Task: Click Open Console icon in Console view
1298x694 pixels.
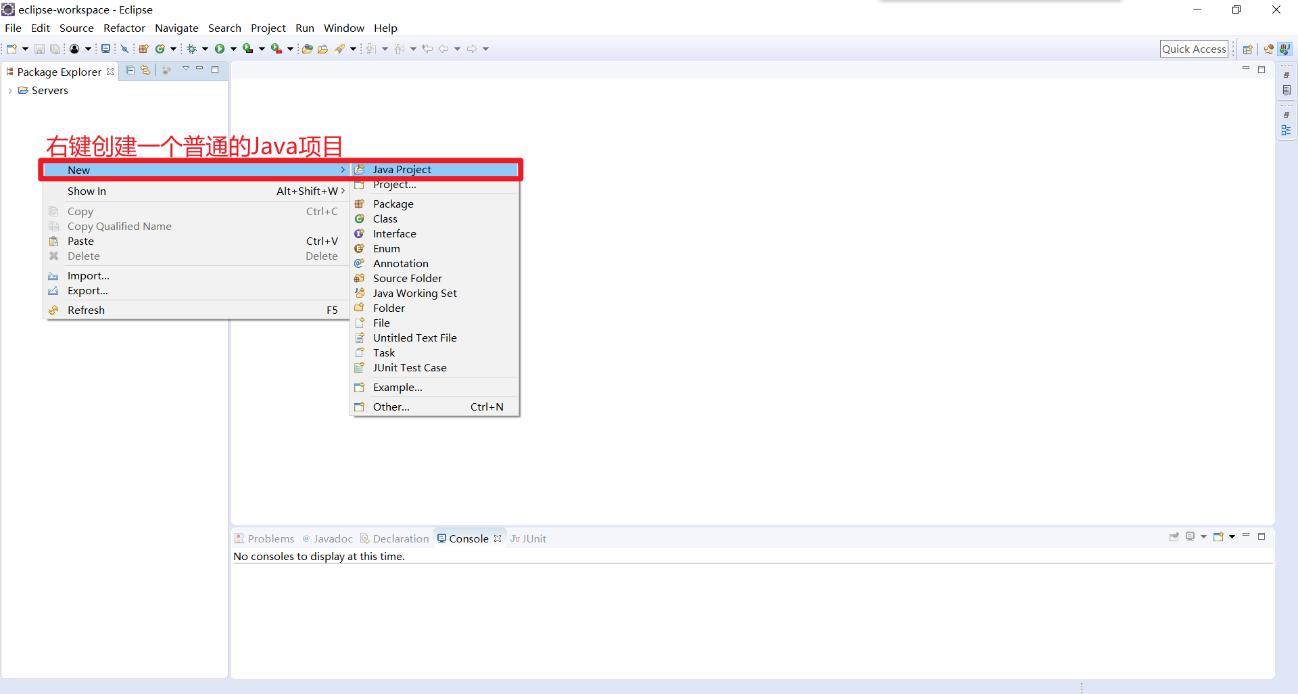Action: pos(1219,536)
